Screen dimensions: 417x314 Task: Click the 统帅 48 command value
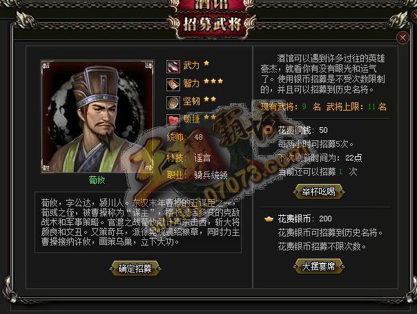pyautogui.click(x=185, y=137)
